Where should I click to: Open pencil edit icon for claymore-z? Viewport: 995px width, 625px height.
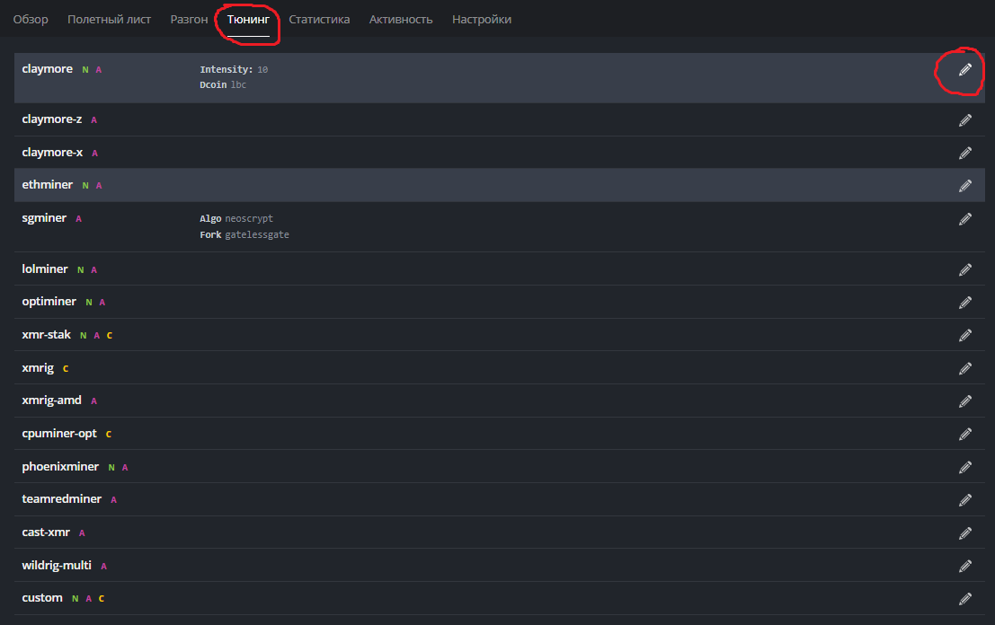965,120
